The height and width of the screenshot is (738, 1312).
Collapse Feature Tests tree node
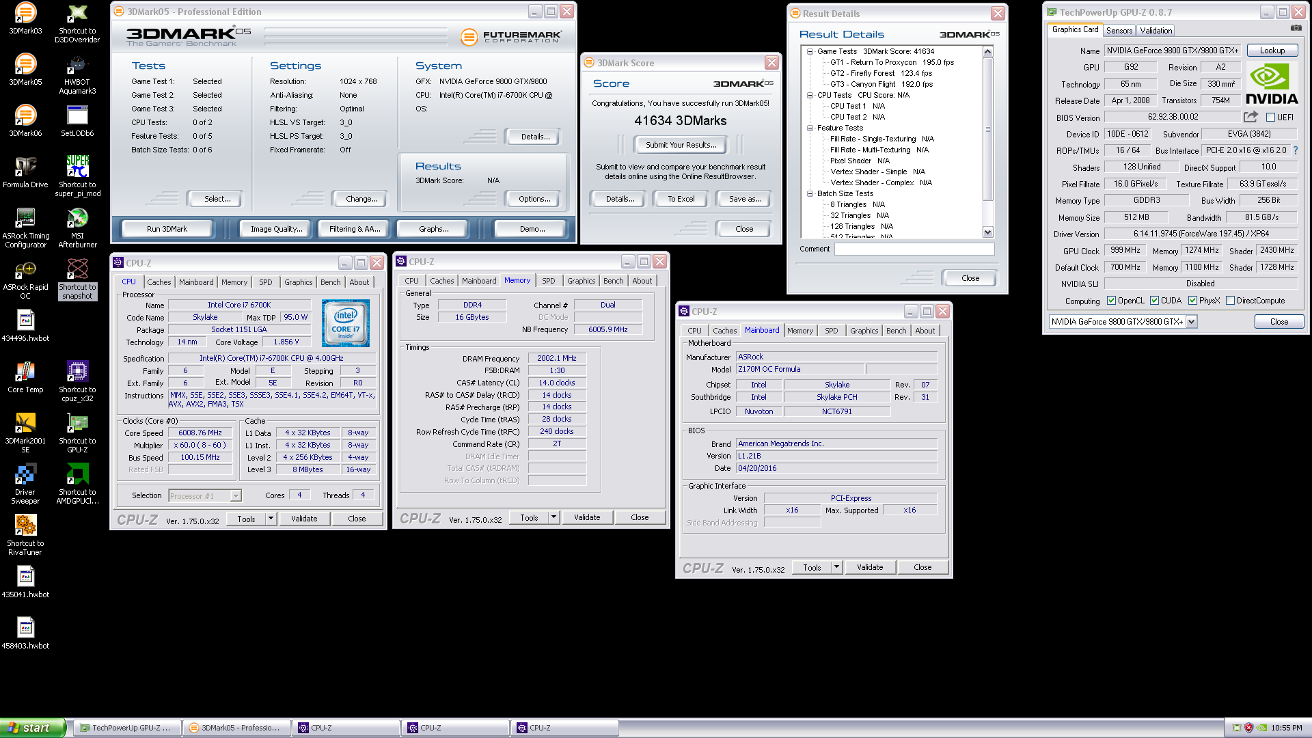[x=810, y=128]
